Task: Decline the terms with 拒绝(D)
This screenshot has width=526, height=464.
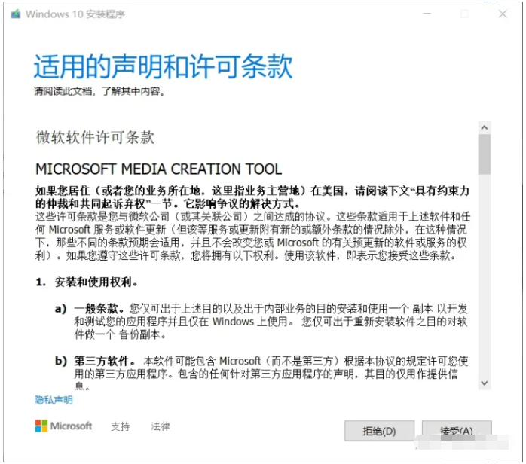Action: pyautogui.click(x=379, y=431)
